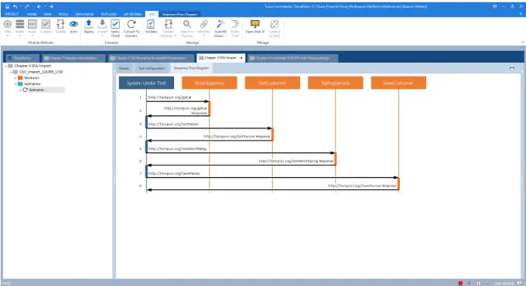Collapse the Chapter 3 OSV Import tree node
The width and height of the screenshot is (526, 286).
pos(5,66)
